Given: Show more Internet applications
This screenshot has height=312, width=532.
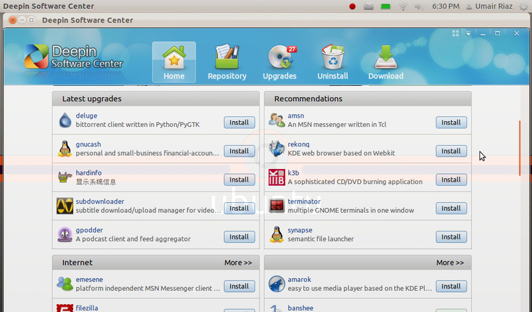Looking at the screenshot, I should [238, 262].
